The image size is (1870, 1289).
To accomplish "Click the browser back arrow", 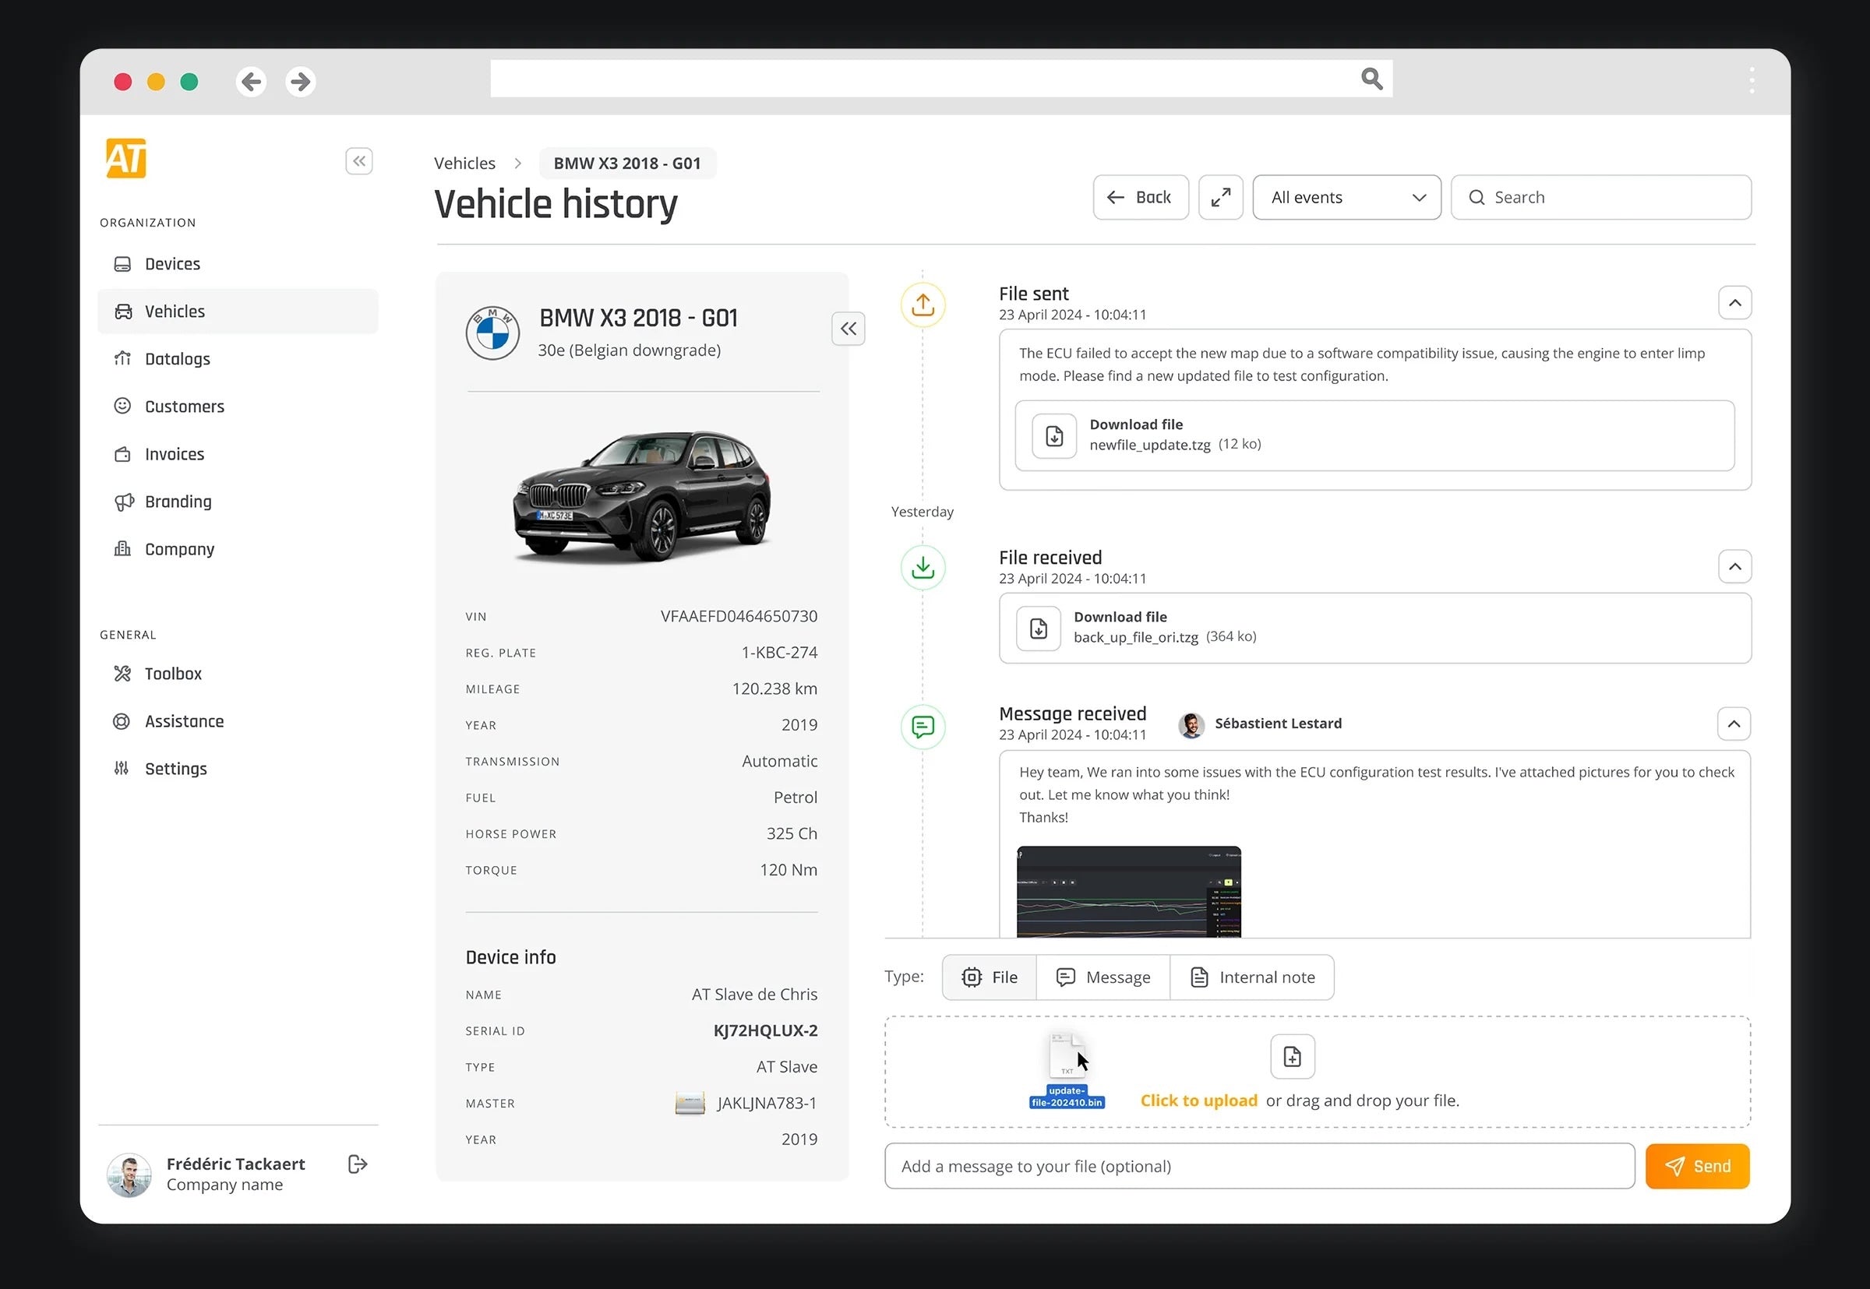I will tap(251, 82).
